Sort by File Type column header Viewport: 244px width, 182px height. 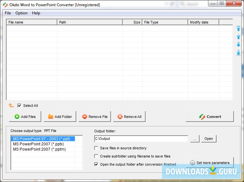(x=165, y=22)
